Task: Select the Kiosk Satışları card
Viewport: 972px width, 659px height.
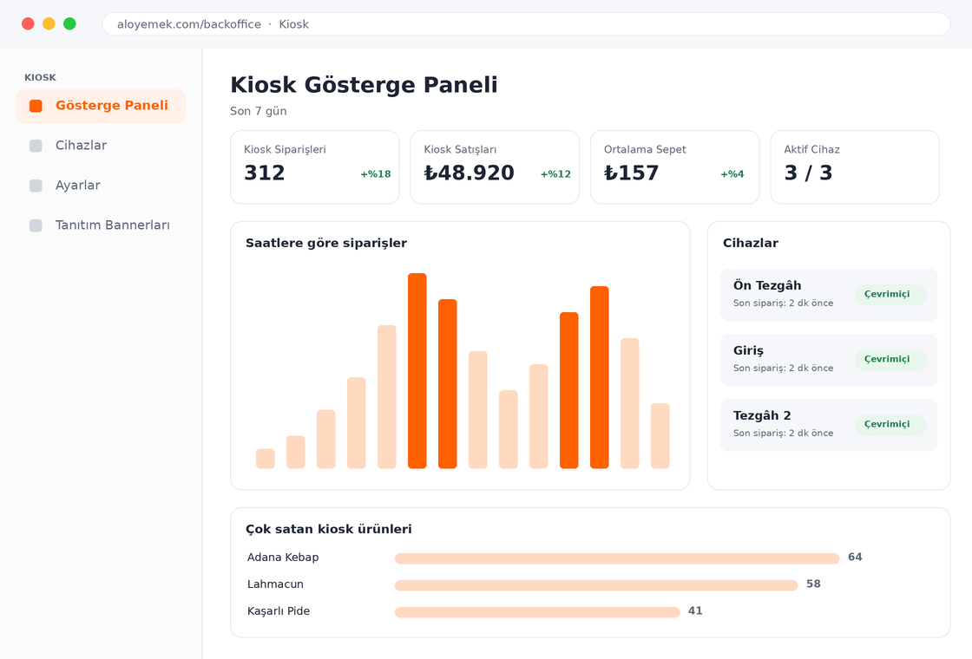Action: pyautogui.click(x=495, y=167)
